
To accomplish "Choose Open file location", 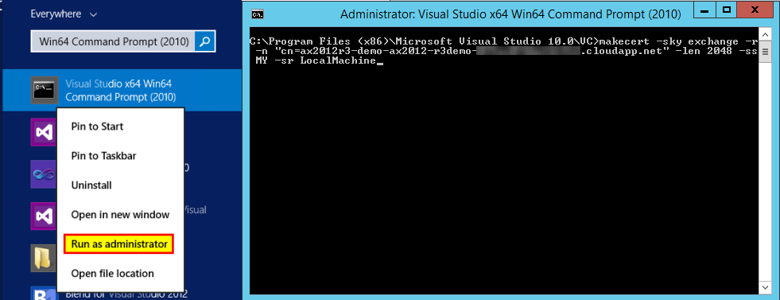I will [112, 274].
